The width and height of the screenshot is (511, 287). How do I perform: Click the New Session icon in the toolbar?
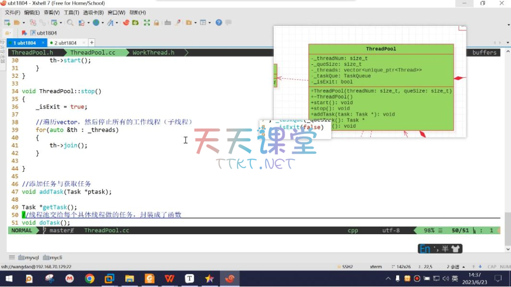click(x=7, y=22)
